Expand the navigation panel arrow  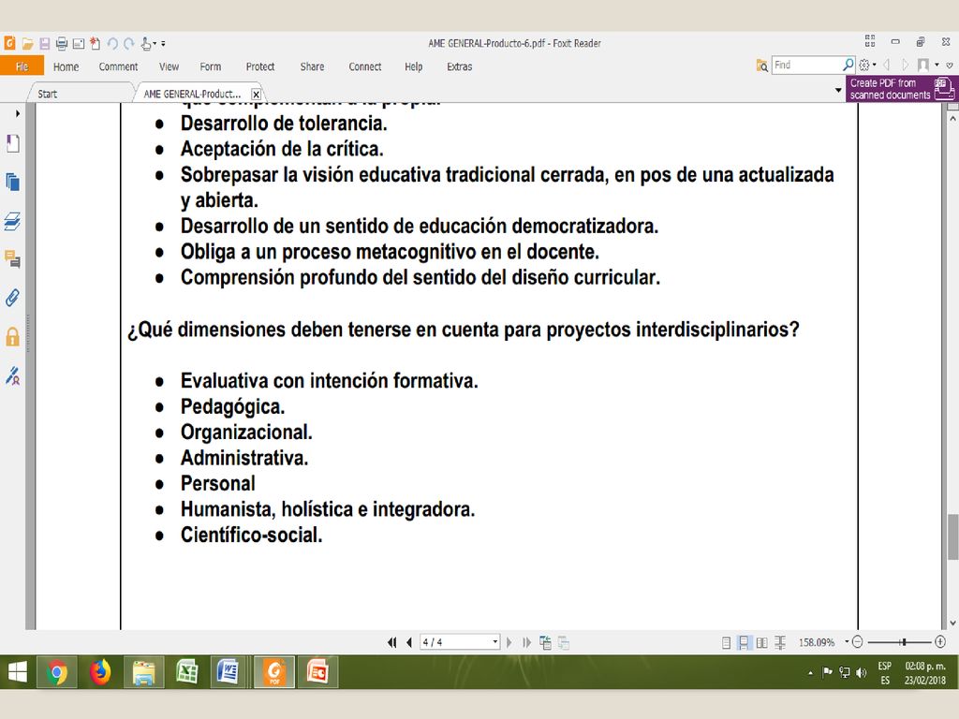18,113
